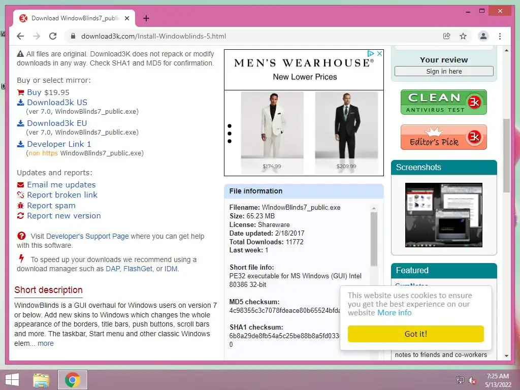
Task: Share this page using the share icon
Action: click(x=447, y=36)
